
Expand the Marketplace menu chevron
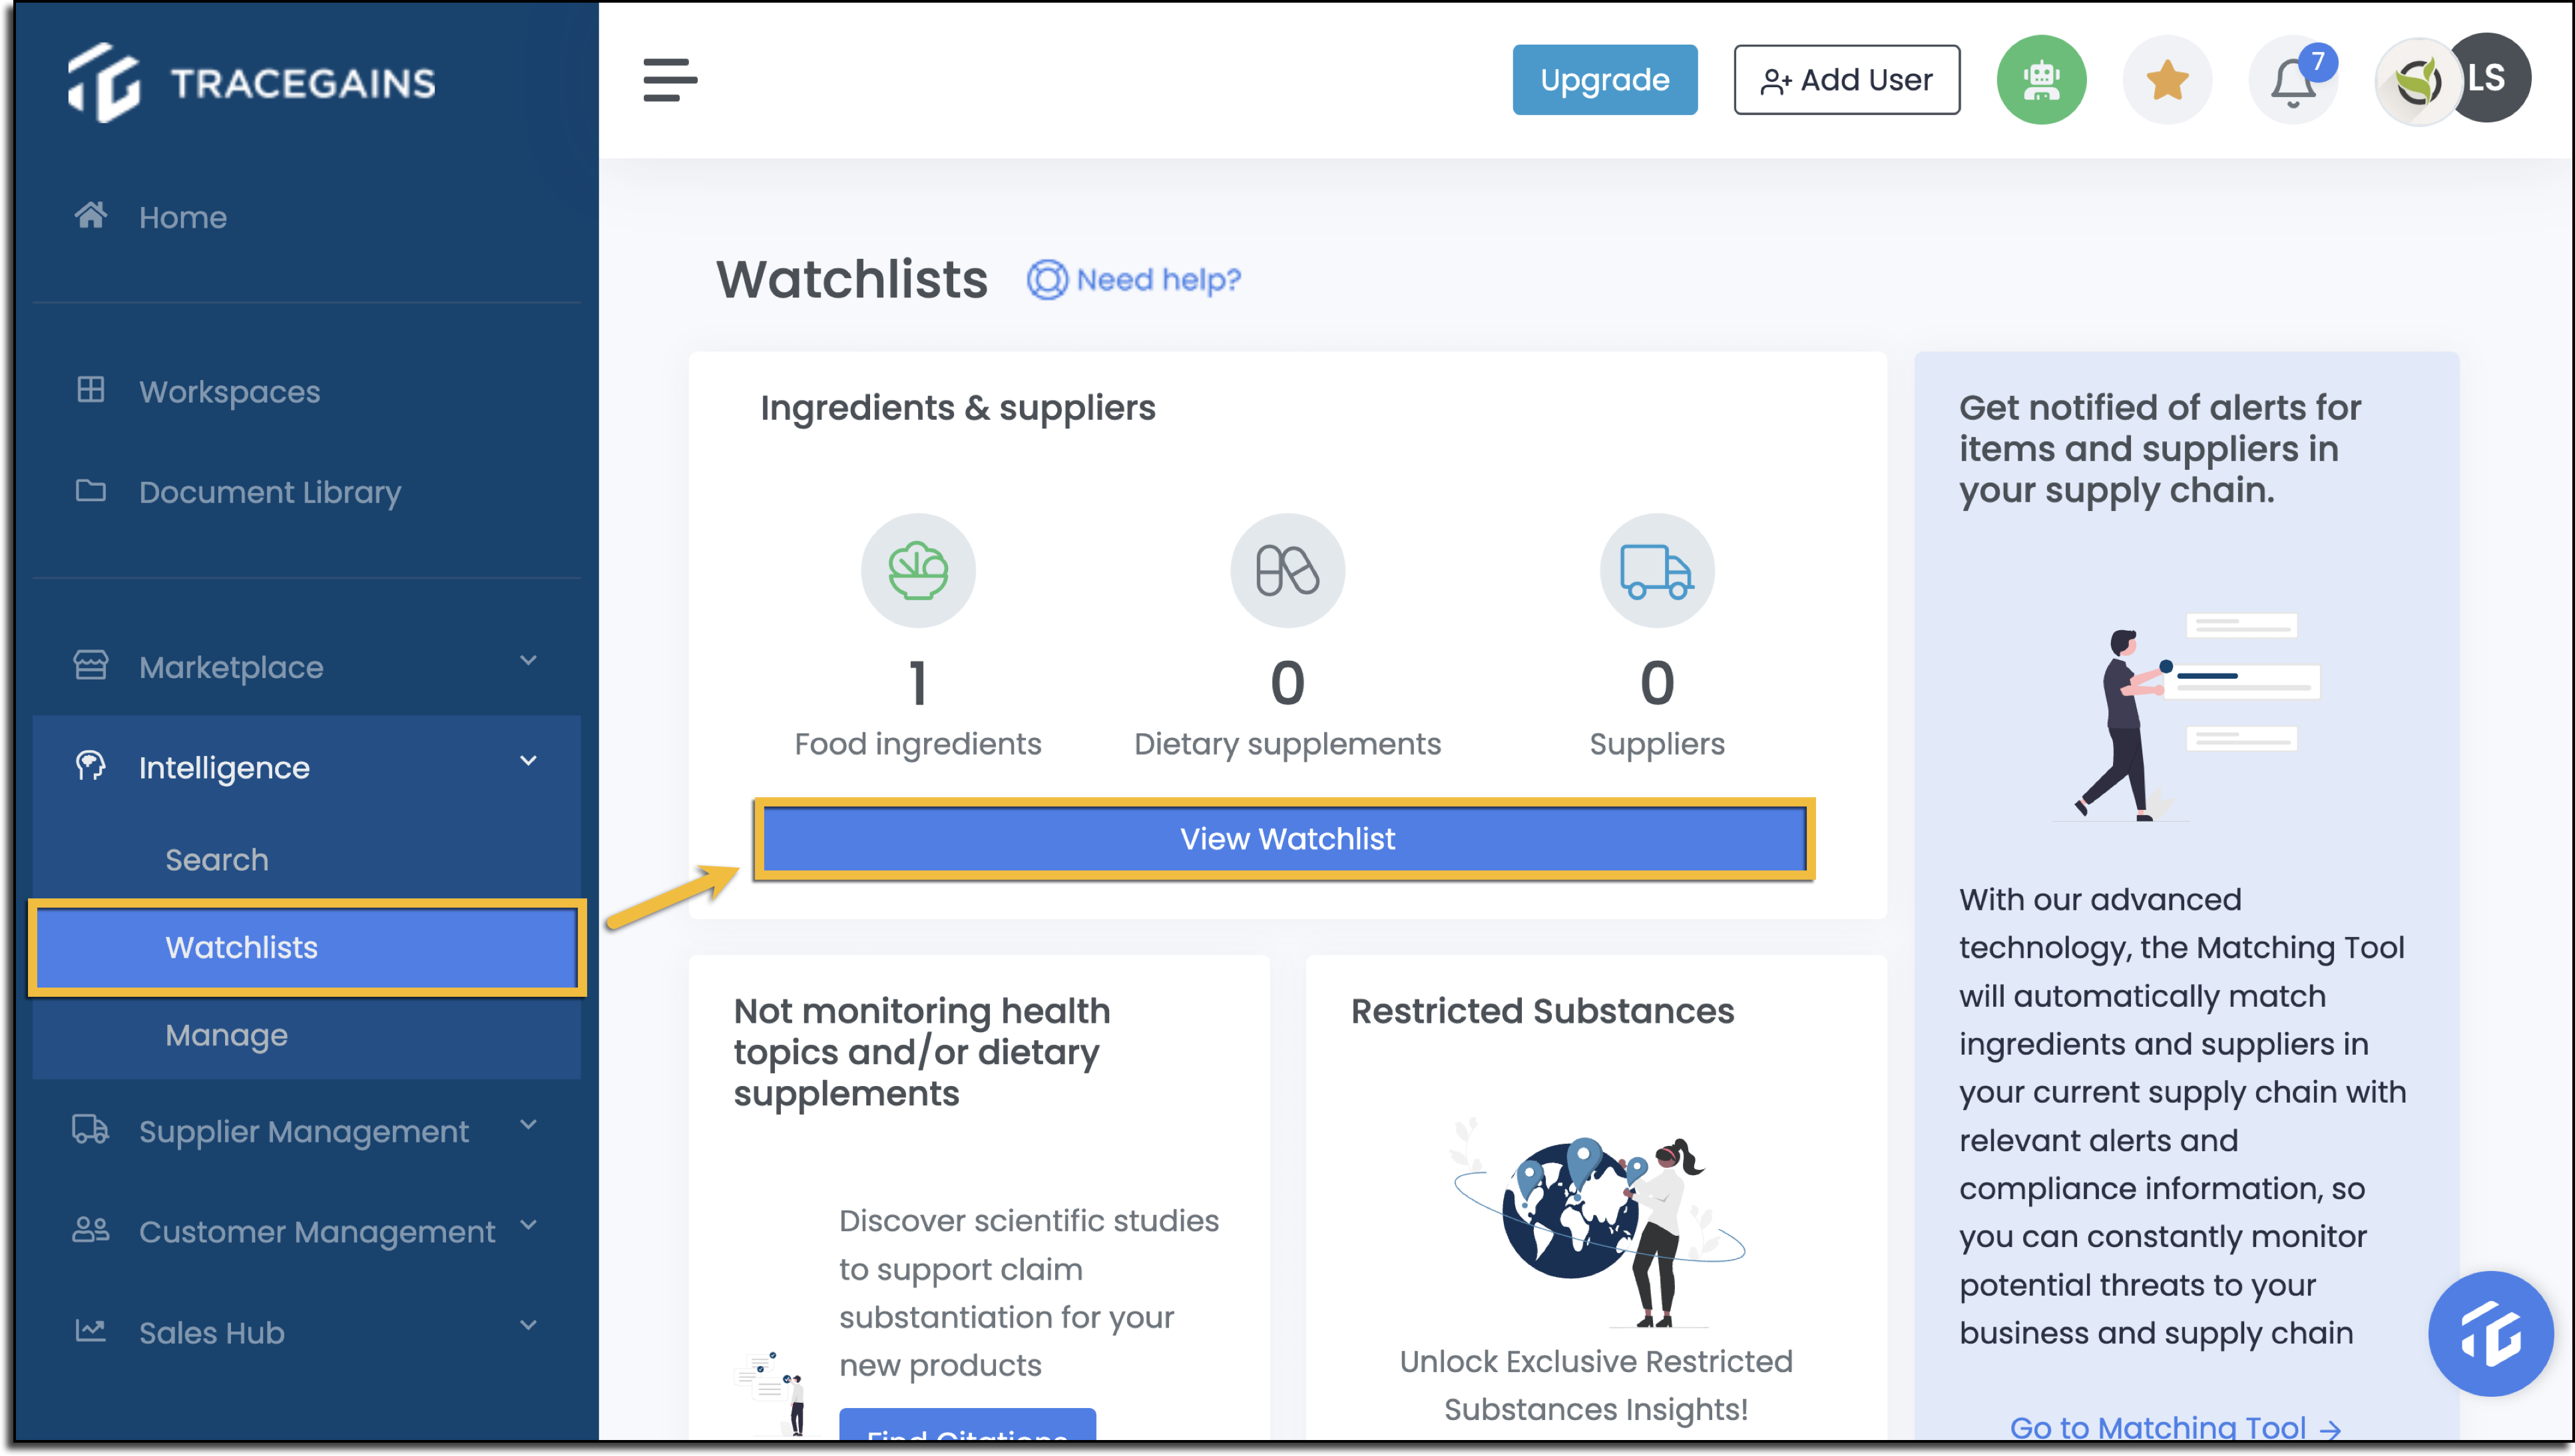point(528,661)
